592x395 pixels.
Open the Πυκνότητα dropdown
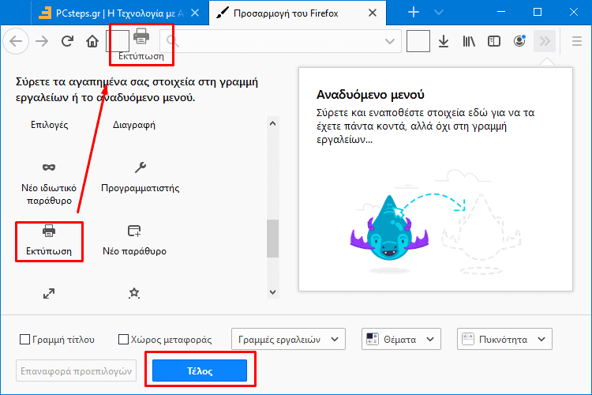(x=505, y=339)
